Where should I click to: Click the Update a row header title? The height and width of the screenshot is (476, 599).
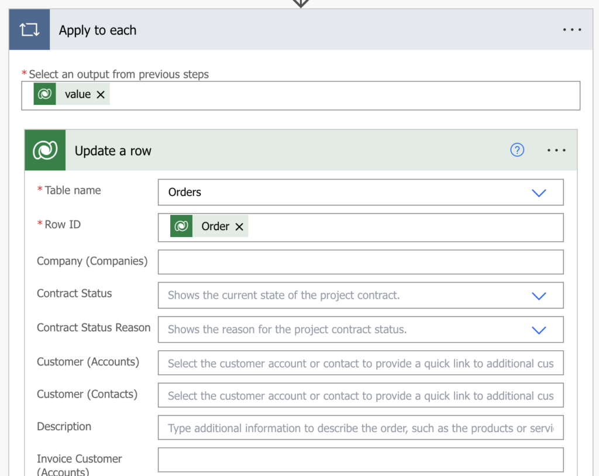113,150
